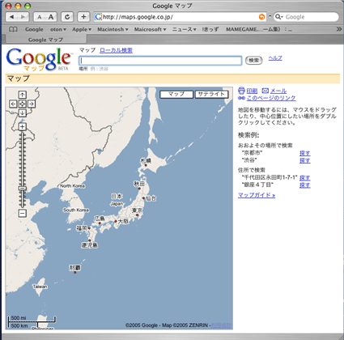
Task: Go forward with the browser forward arrow
Action: [23, 17]
